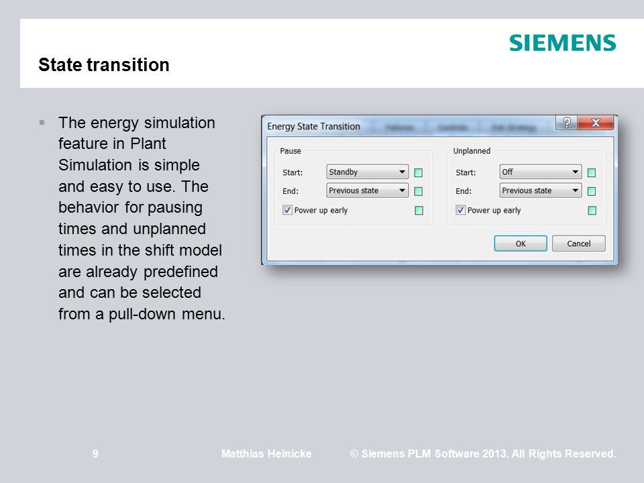Click green inheritance toggle next to Unplanned End
The image size is (644, 483).
click(x=592, y=191)
